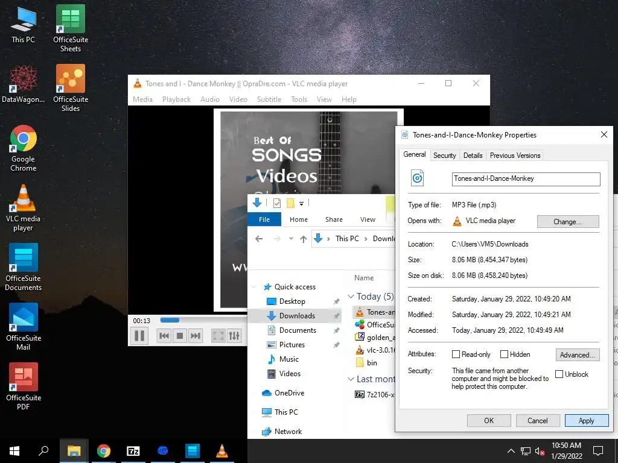The width and height of the screenshot is (618, 463).
Task: Open the Playback menu in VLC
Action: coord(176,99)
